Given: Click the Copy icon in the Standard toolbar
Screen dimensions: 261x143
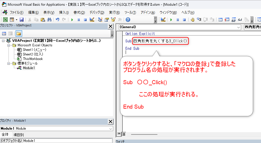Looking at the screenshot, I should [36, 20].
